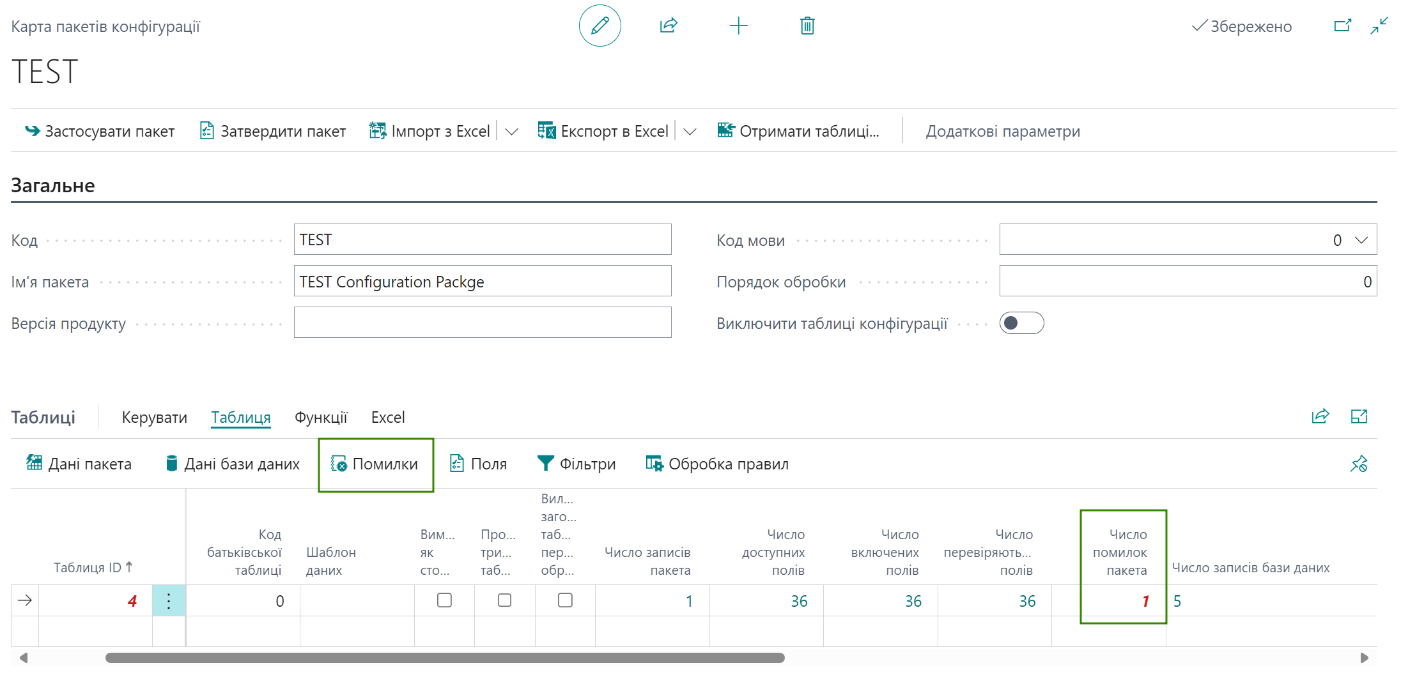Click three-dot row menu for table 4
The width and height of the screenshot is (1401, 677).
[169, 600]
